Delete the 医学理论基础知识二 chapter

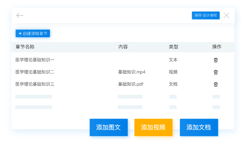tap(216, 72)
